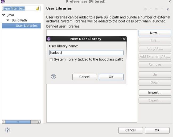Select the Java tree item
The height and width of the screenshot is (137, 173).
[x=11, y=15]
